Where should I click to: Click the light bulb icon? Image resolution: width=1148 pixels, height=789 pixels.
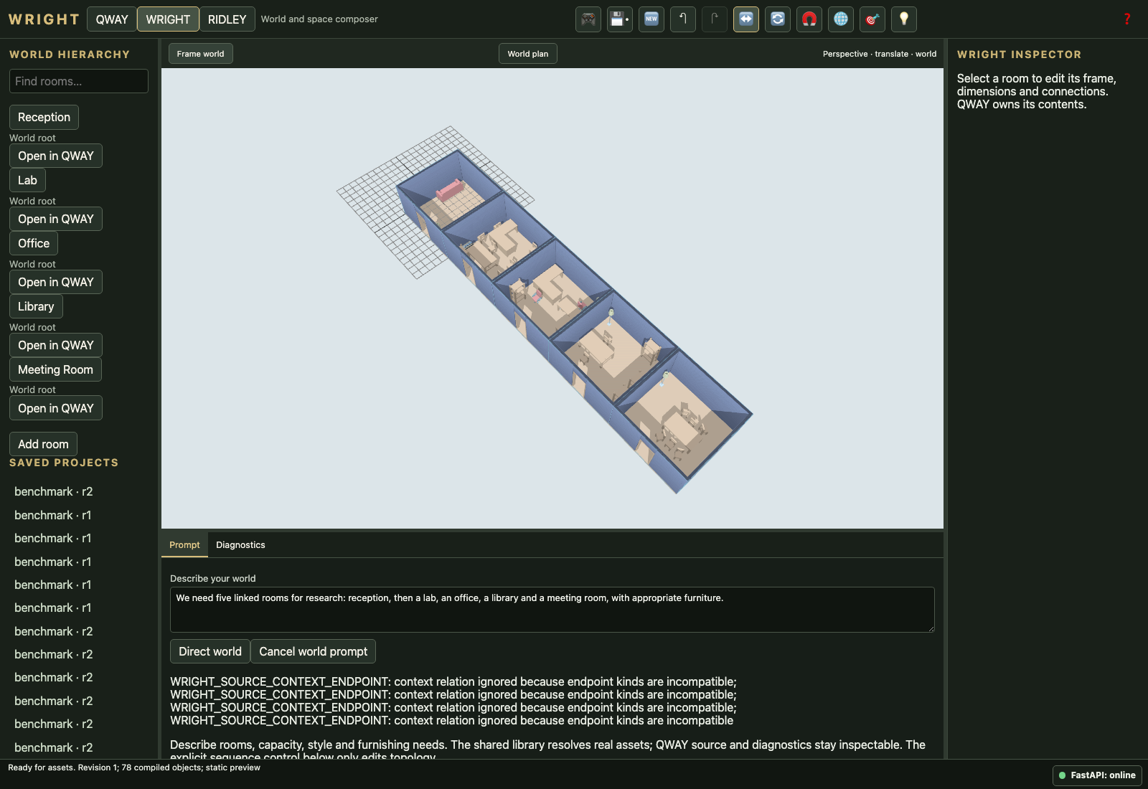click(x=904, y=19)
